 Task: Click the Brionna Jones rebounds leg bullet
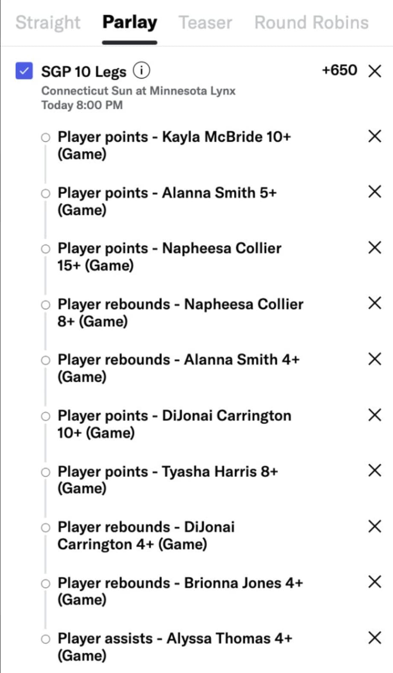coord(45,584)
